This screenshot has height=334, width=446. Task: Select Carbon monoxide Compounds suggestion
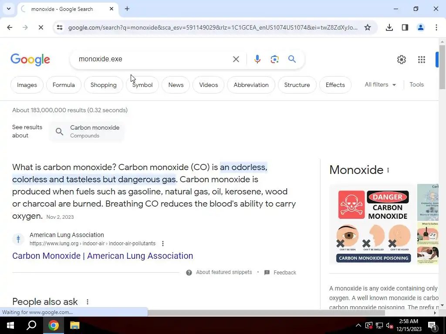point(87,131)
